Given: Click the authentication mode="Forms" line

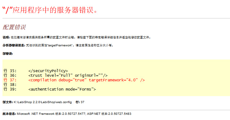Looking at the screenshot, I should point(62,89).
